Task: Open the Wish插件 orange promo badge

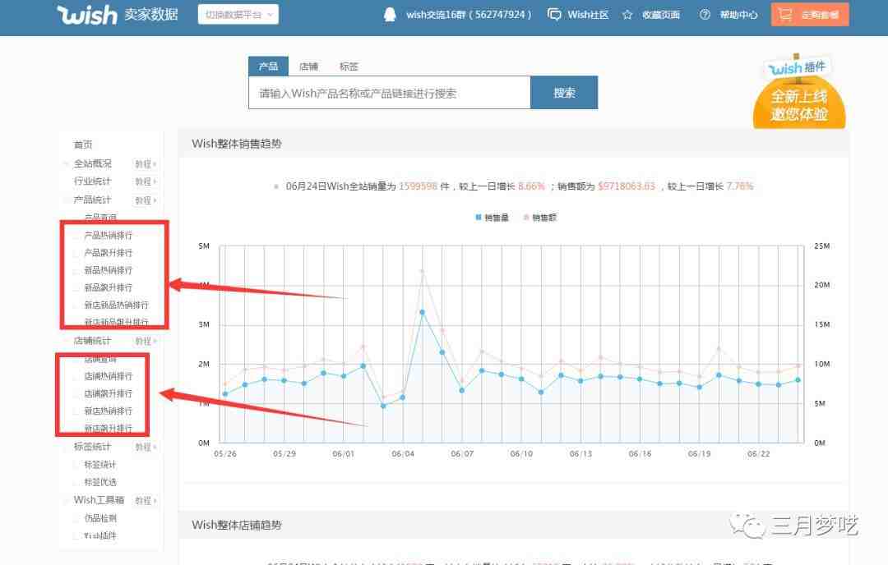Action: 799,92
